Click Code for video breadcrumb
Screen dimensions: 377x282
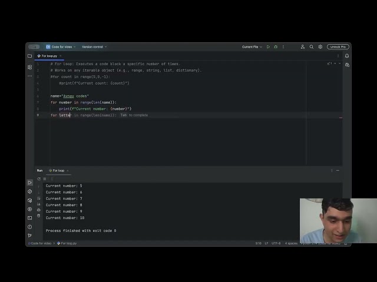[40, 243]
